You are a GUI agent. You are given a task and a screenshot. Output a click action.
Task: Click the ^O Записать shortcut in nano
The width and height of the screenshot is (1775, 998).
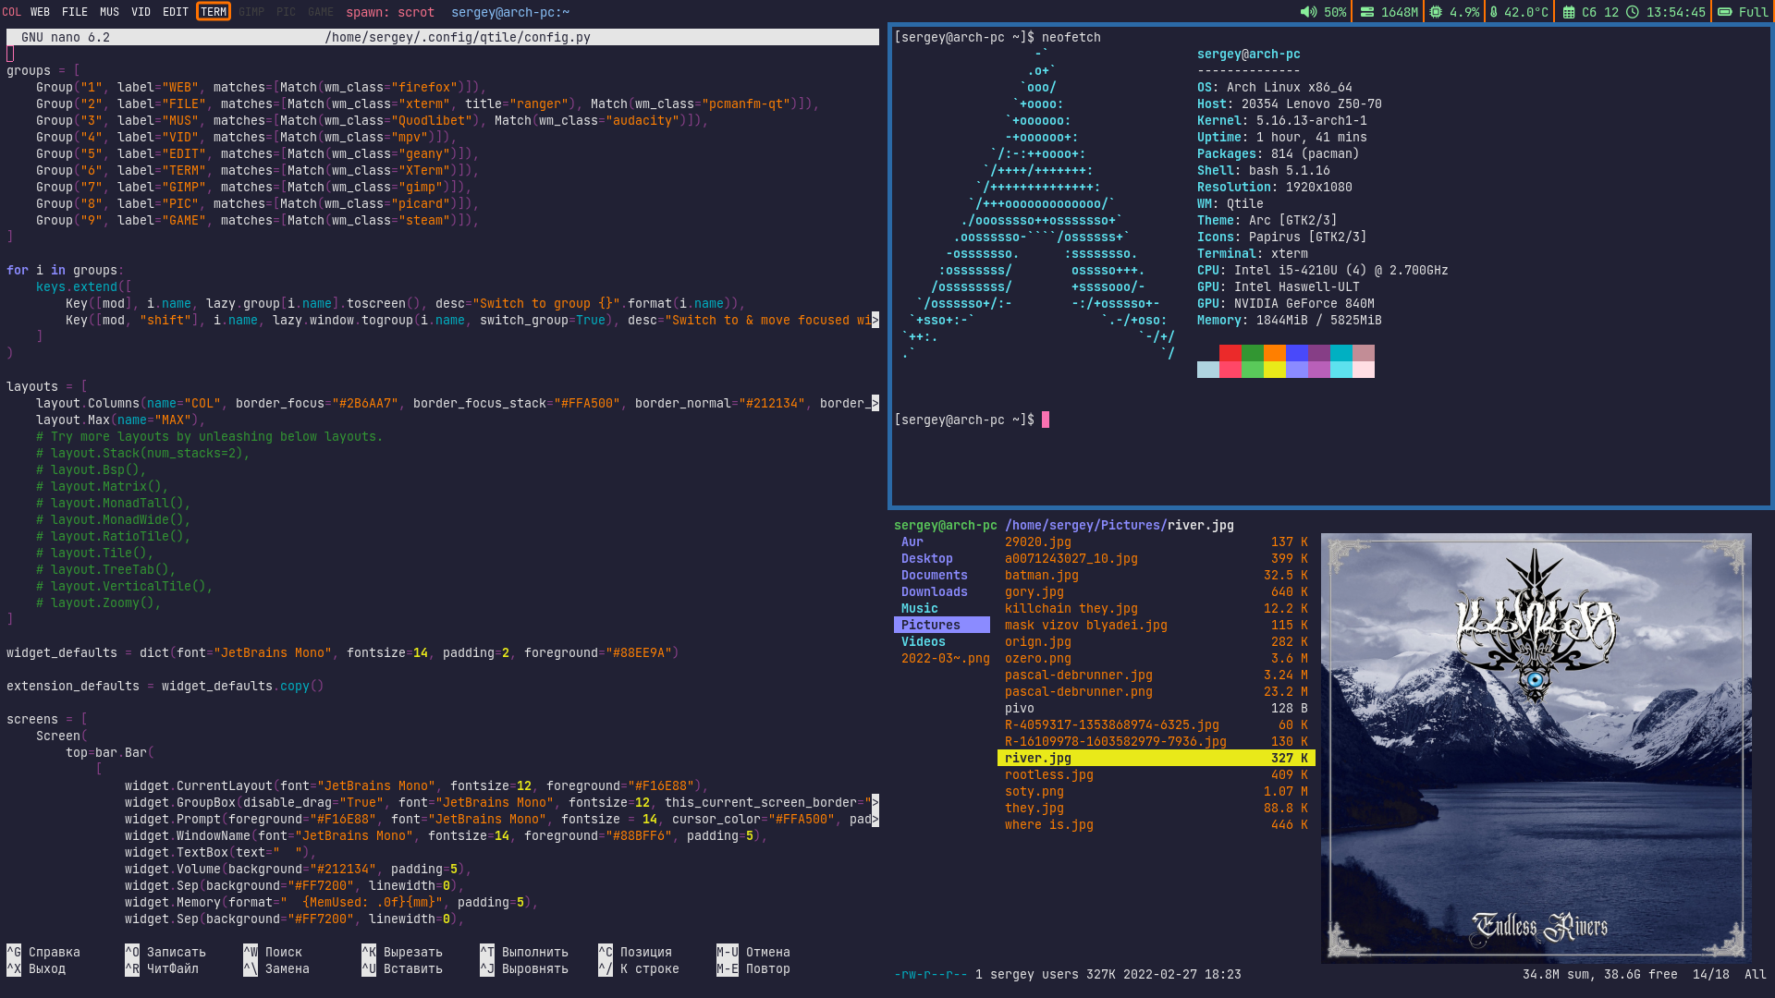(165, 952)
